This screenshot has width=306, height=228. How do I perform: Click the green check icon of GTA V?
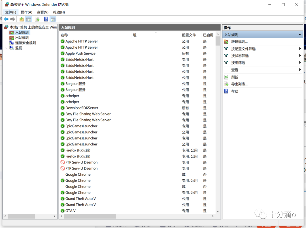click(x=63, y=211)
